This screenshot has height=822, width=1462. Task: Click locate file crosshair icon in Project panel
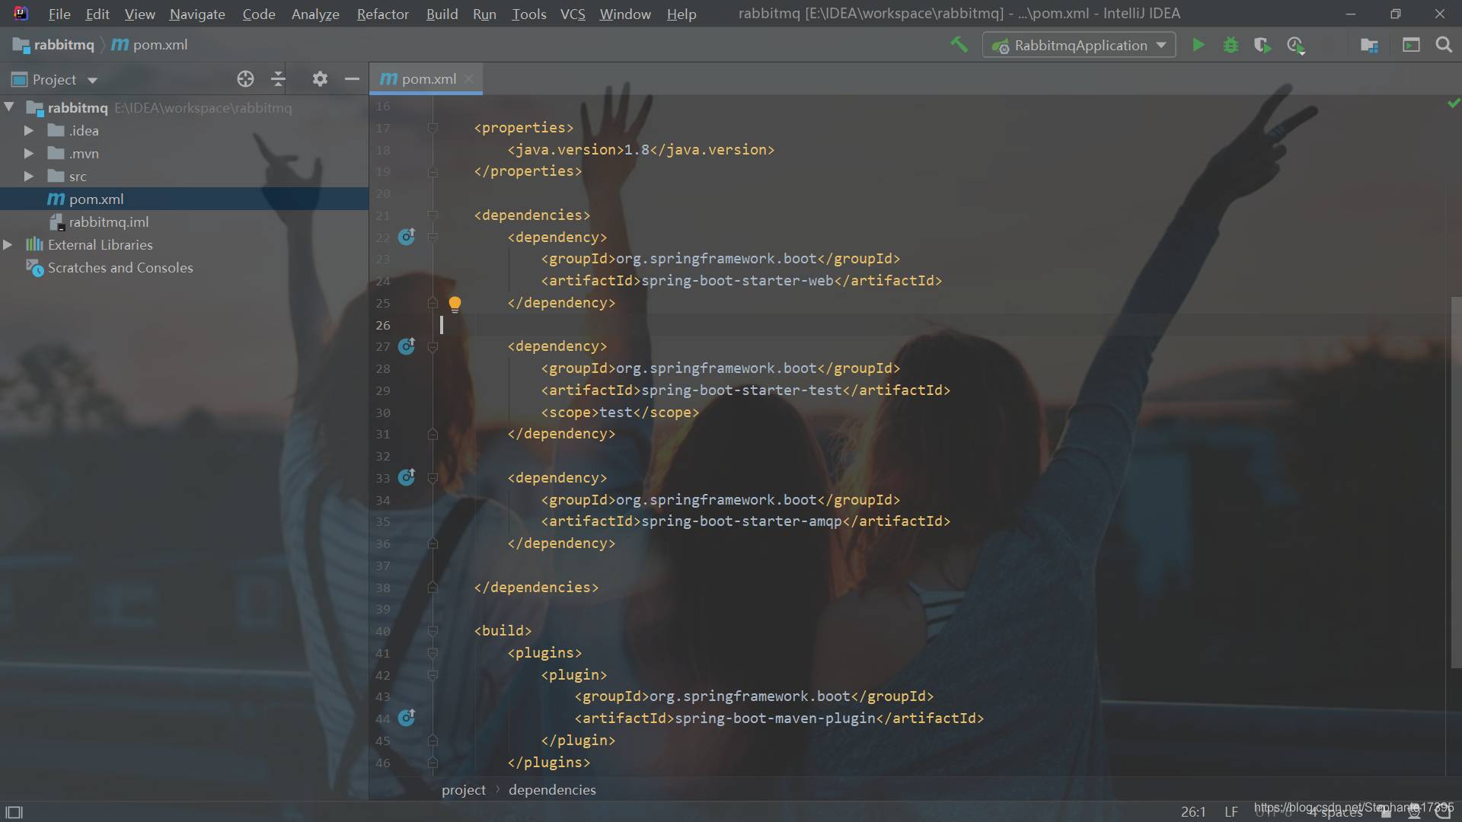(x=245, y=79)
